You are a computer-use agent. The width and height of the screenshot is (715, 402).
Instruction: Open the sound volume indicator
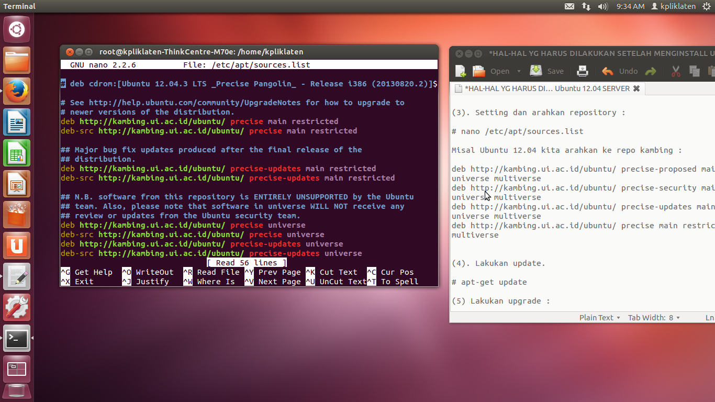tap(602, 6)
